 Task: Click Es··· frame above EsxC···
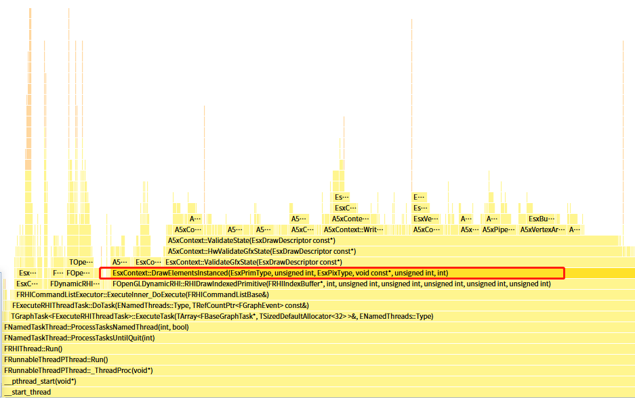click(x=342, y=197)
